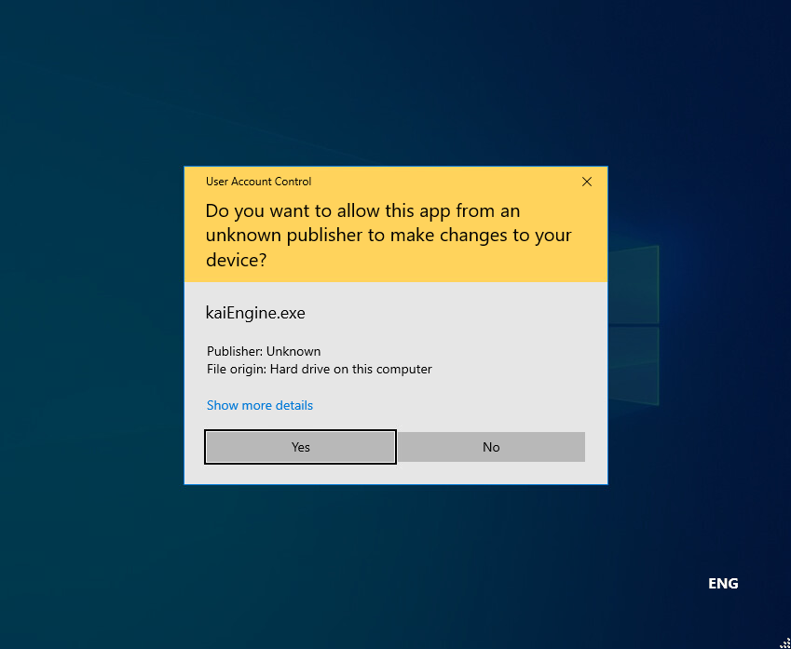Reveal extra details about kaiEngine.exe
This screenshot has width=791, height=649.
tap(260, 405)
